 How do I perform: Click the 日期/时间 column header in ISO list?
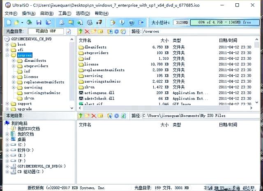click(x=228, y=40)
